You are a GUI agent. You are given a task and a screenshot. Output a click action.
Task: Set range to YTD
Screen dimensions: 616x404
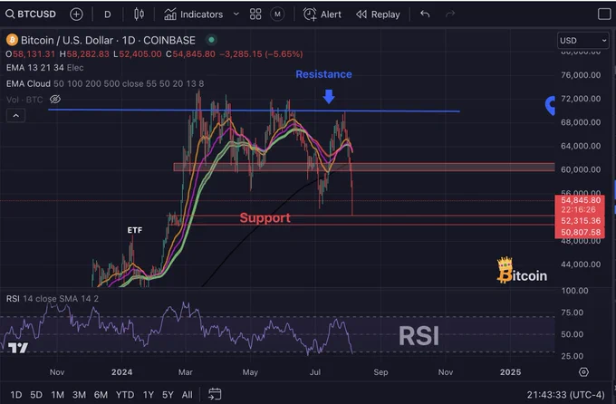tap(125, 395)
